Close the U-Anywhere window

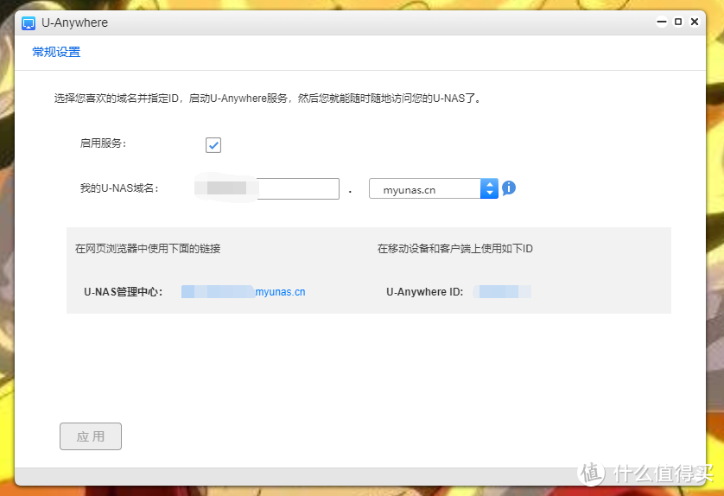695,22
